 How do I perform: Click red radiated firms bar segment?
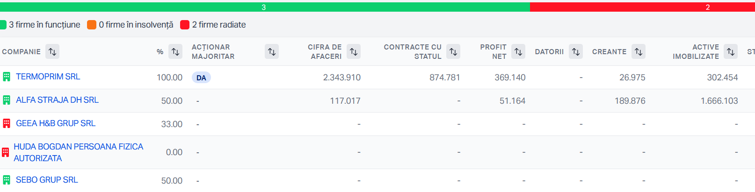(x=642, y=7)
